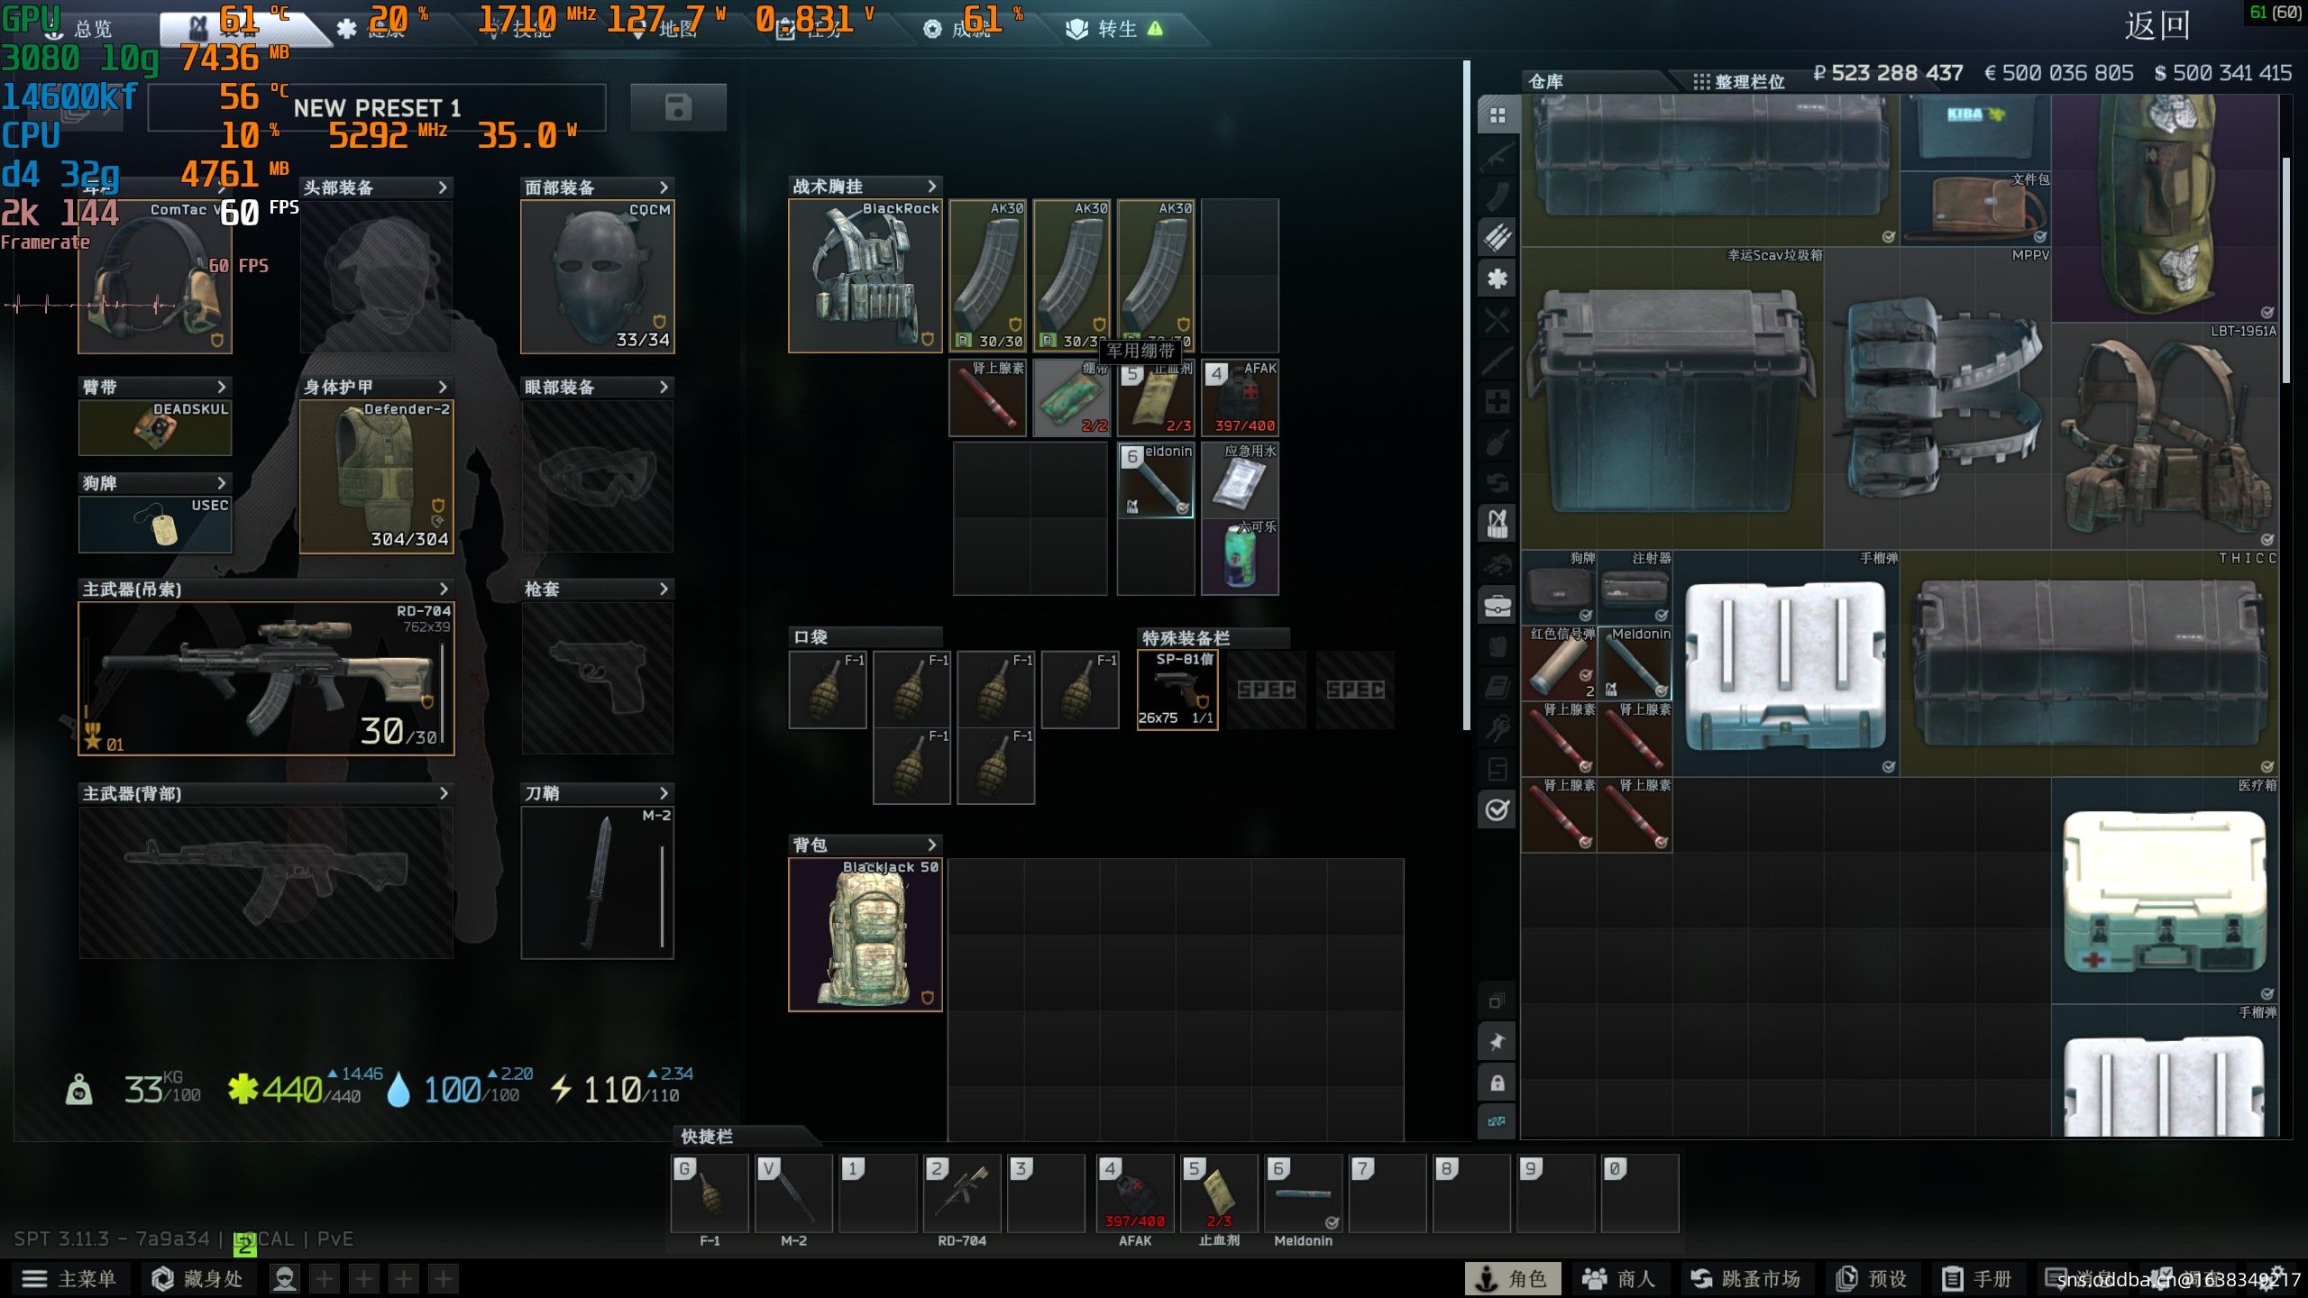This screenshot has height=1298, width=2308.
Task: Click the F-1 grenade in quick slot G
Action: click(x=710, y=1193)
